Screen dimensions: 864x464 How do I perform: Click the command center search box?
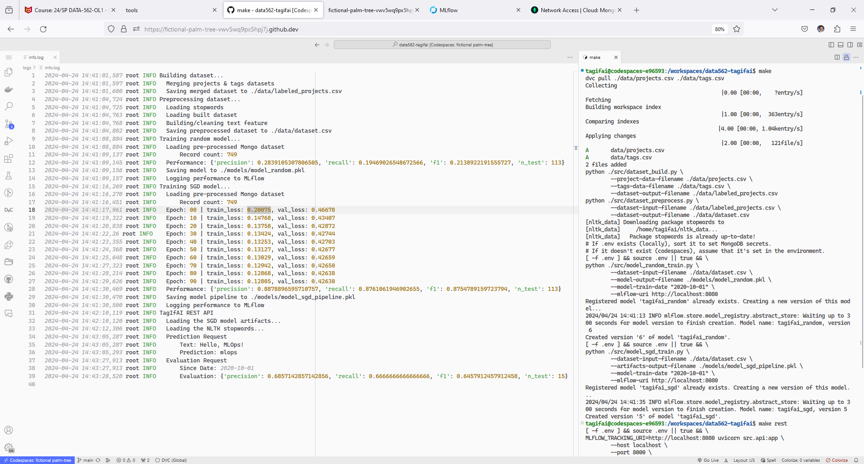point(442,45)
